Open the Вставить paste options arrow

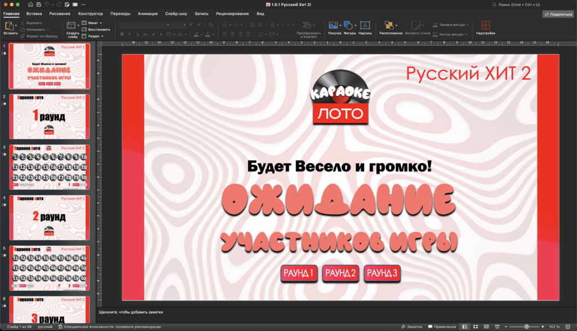[x=16, y=25]
